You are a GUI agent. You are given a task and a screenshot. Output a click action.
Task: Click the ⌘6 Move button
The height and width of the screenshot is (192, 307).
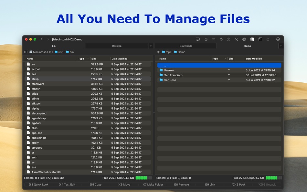pos(124,185)
